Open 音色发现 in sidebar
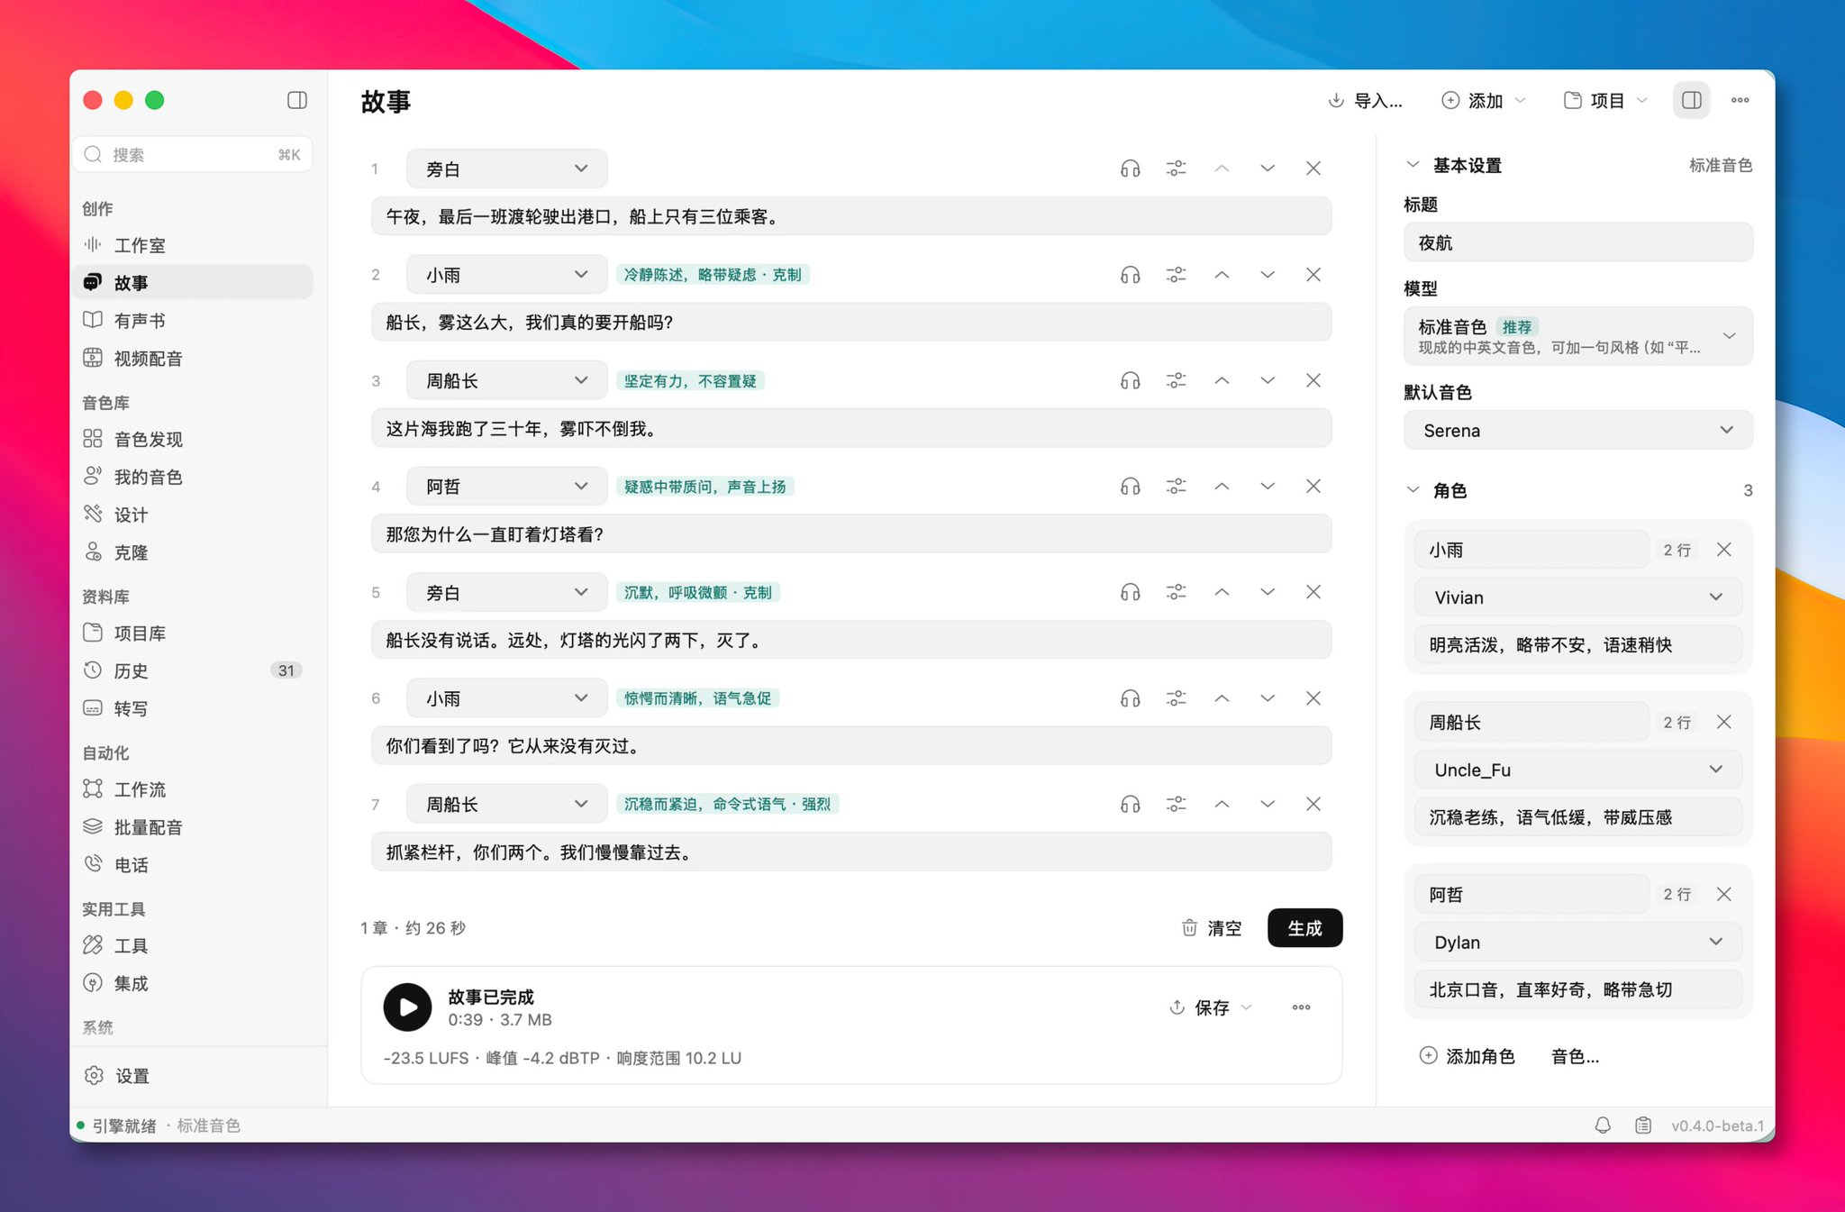The image size is (1845, 1212). coord(195,439)
